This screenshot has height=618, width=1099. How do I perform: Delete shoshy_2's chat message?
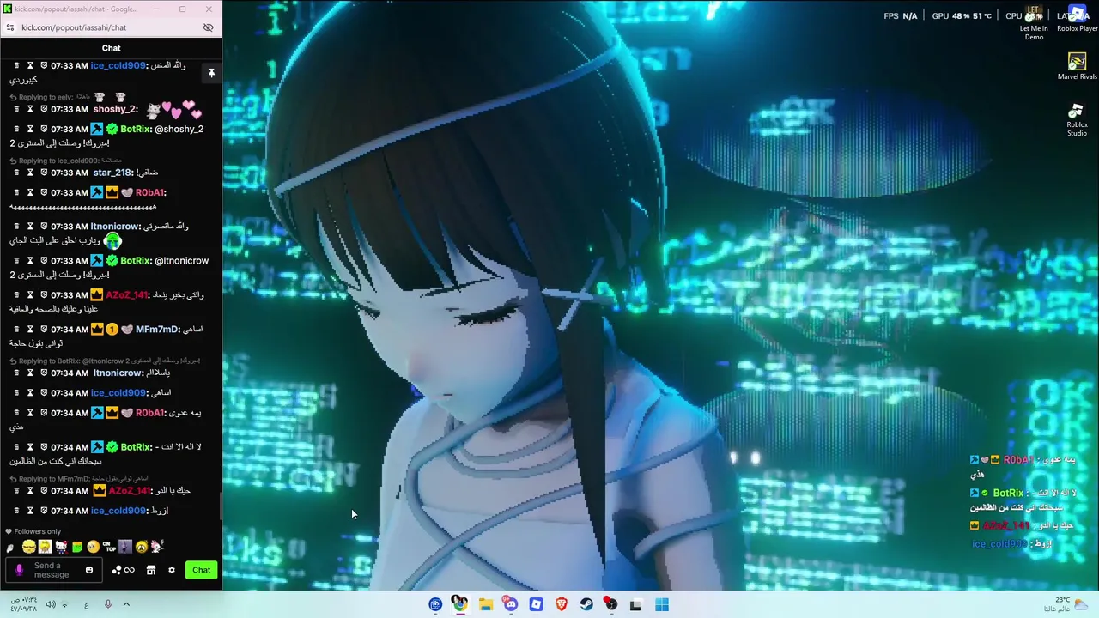pos(16,109)
